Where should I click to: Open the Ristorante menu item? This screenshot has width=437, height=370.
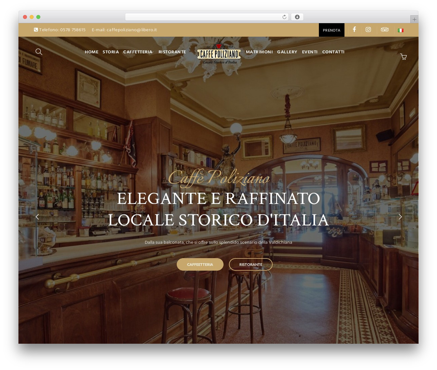[172, 52]
